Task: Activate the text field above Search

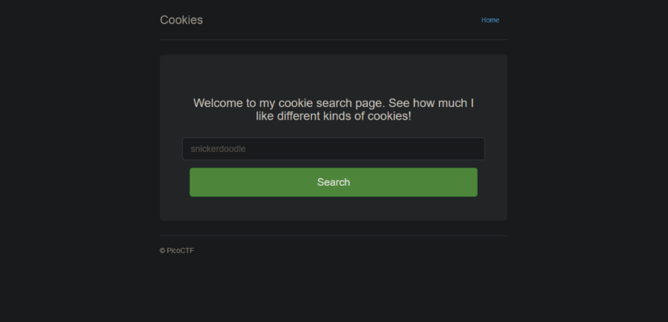Action: [x=333, y=149]
